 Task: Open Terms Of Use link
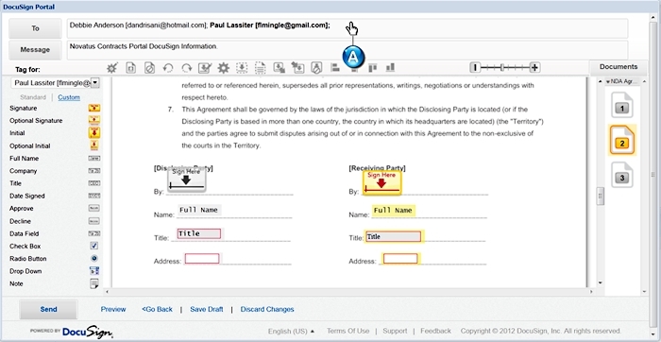[347, 331]
